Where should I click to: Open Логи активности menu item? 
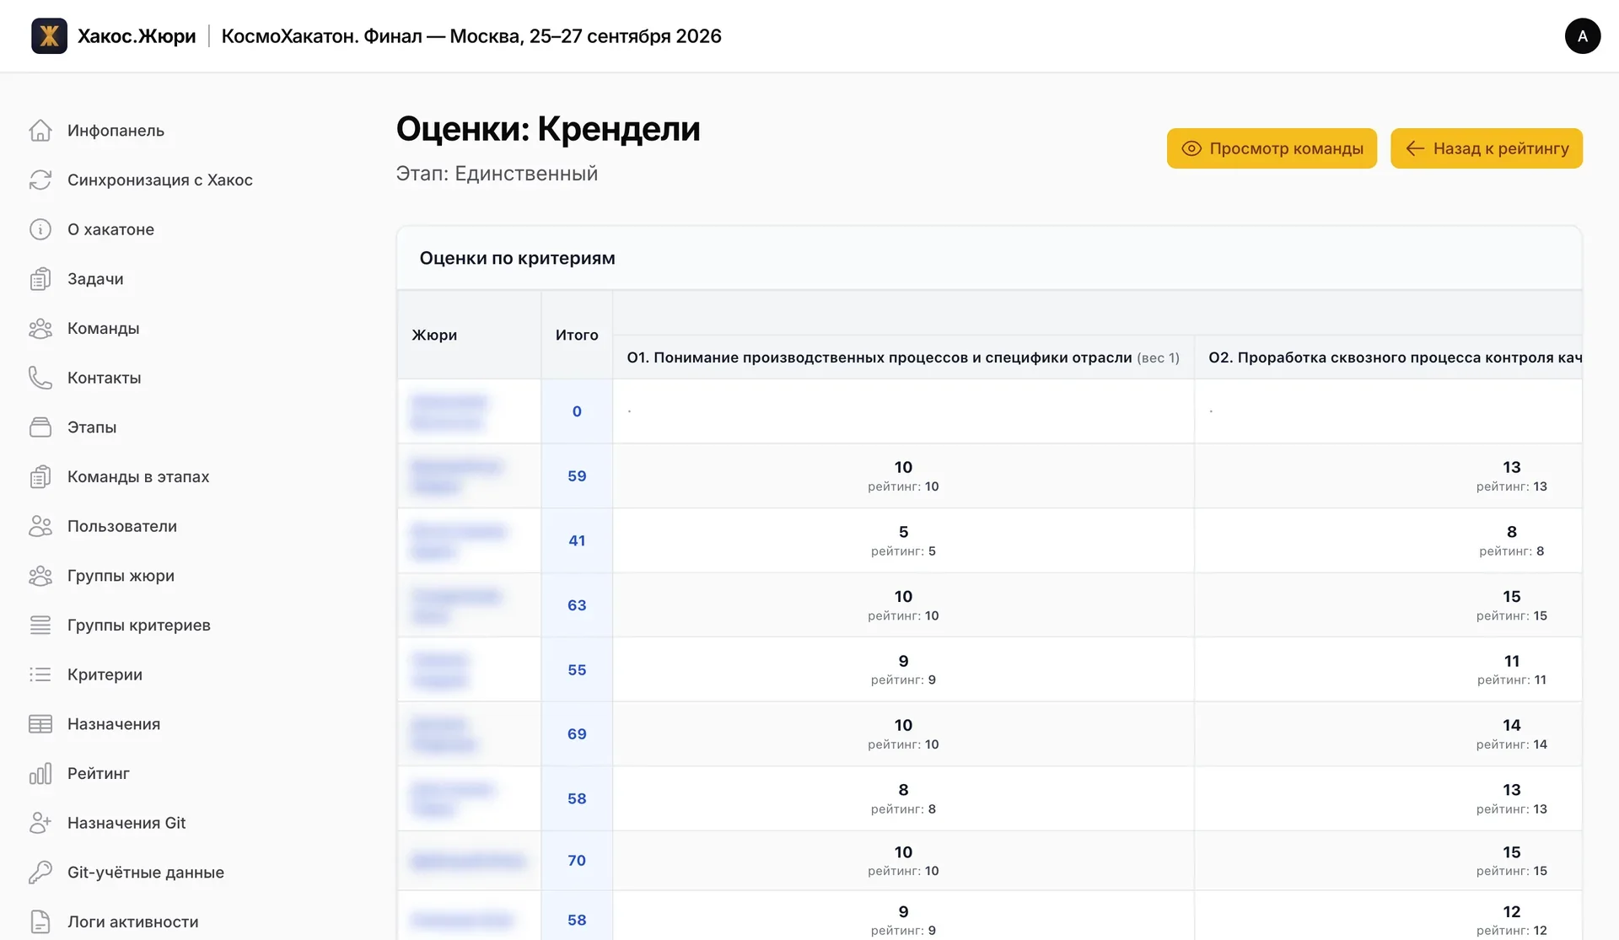click(x=133, y=921)
